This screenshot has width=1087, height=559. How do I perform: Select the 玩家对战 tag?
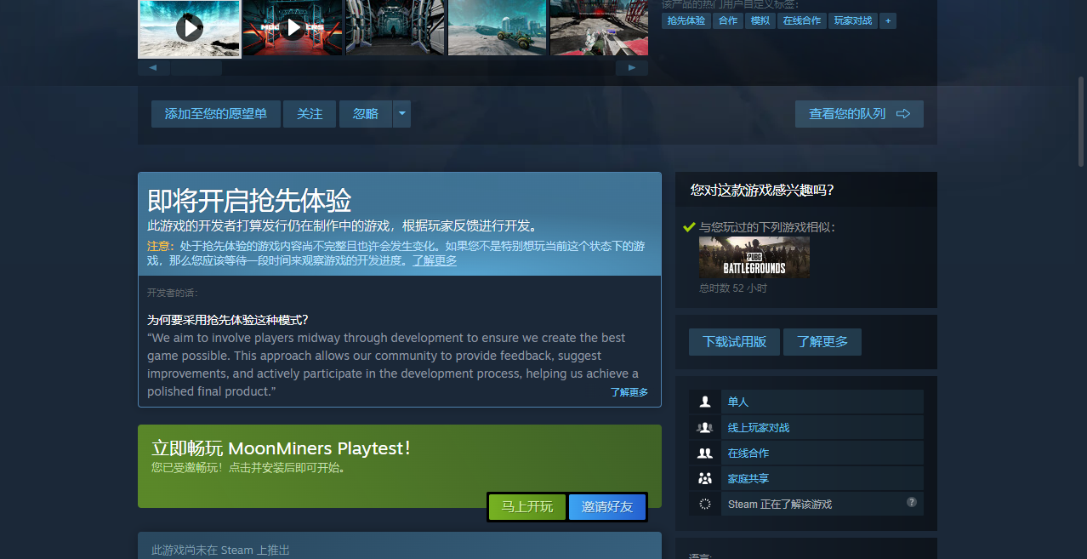pos(853,20)
